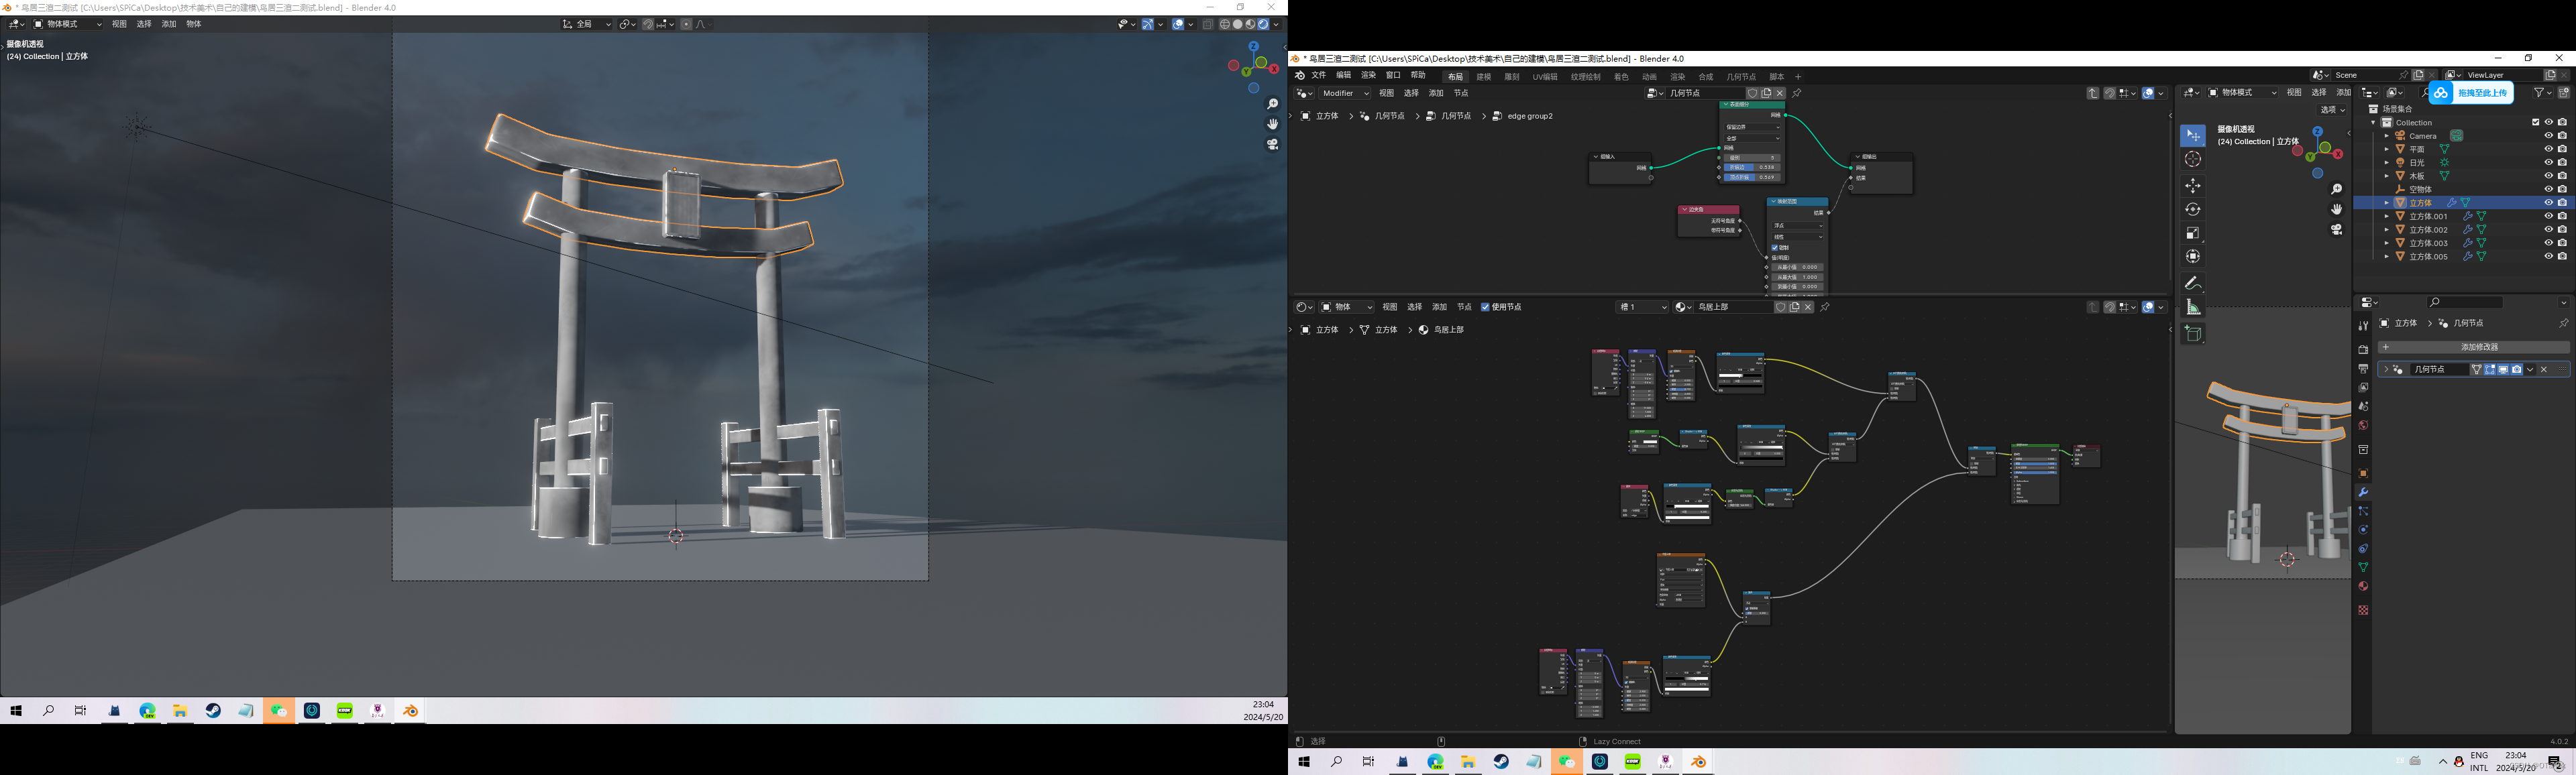Open the Modifier node type dropdown

point(1345,93)
